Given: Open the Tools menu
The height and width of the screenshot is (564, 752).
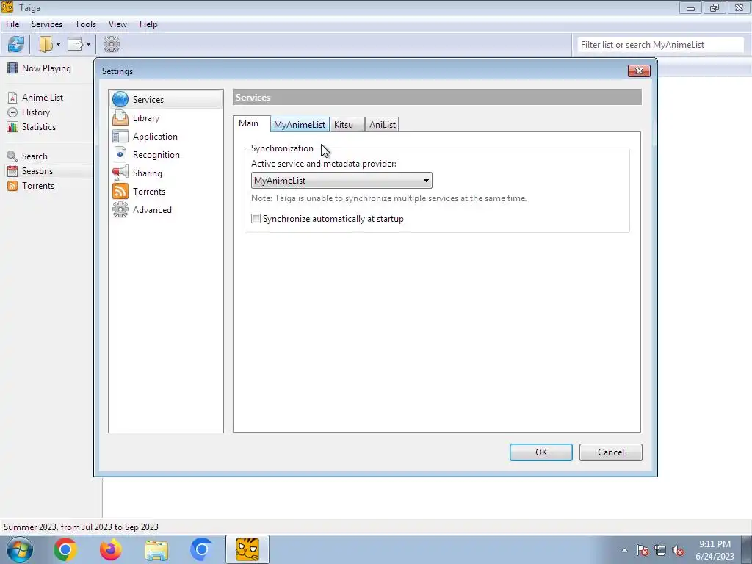Looking at the screenshot, I should tap(85, 24).
